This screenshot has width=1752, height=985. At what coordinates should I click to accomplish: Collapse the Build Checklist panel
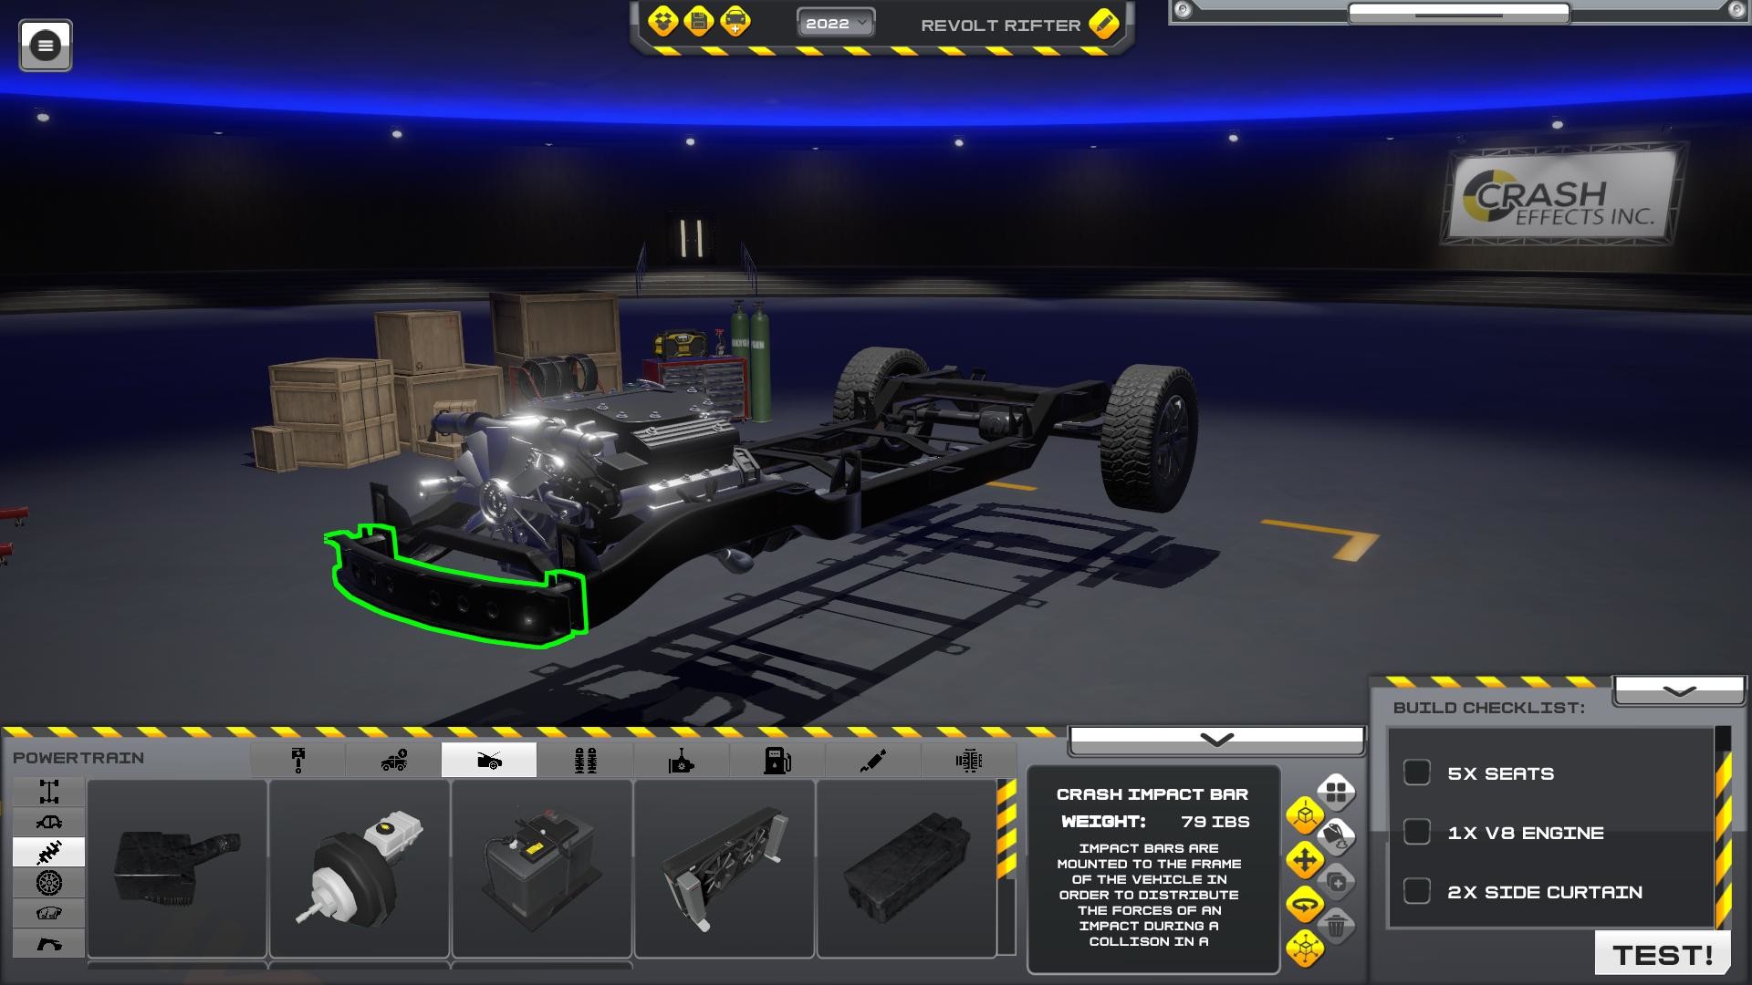1677,690
